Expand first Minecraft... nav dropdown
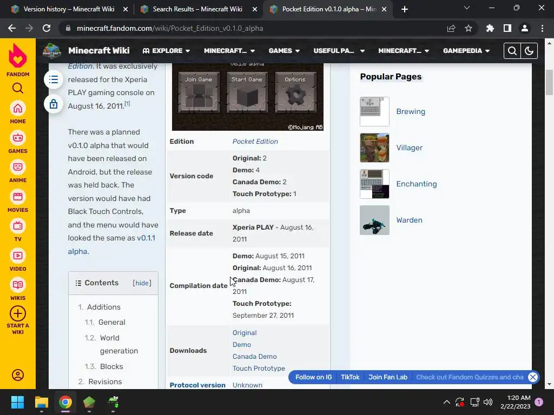The width and height of the screenshot is (554, 415). coord(229,51)
